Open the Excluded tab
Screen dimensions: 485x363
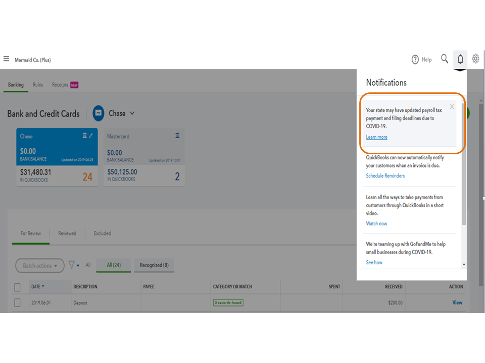tap(103, 233)
